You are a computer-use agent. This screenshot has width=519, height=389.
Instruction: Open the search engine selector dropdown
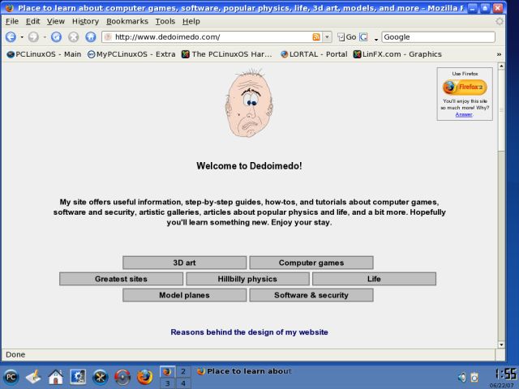click(376, 40)
